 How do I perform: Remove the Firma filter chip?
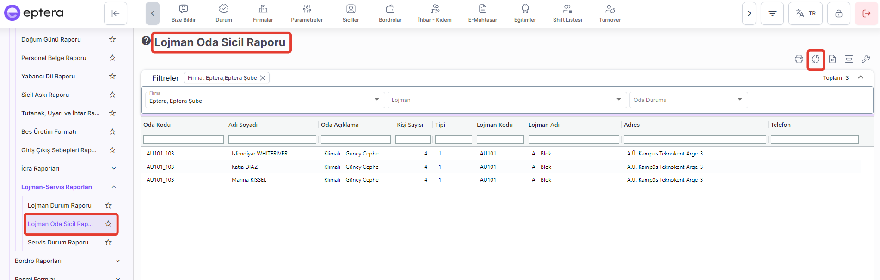[263, 78]
